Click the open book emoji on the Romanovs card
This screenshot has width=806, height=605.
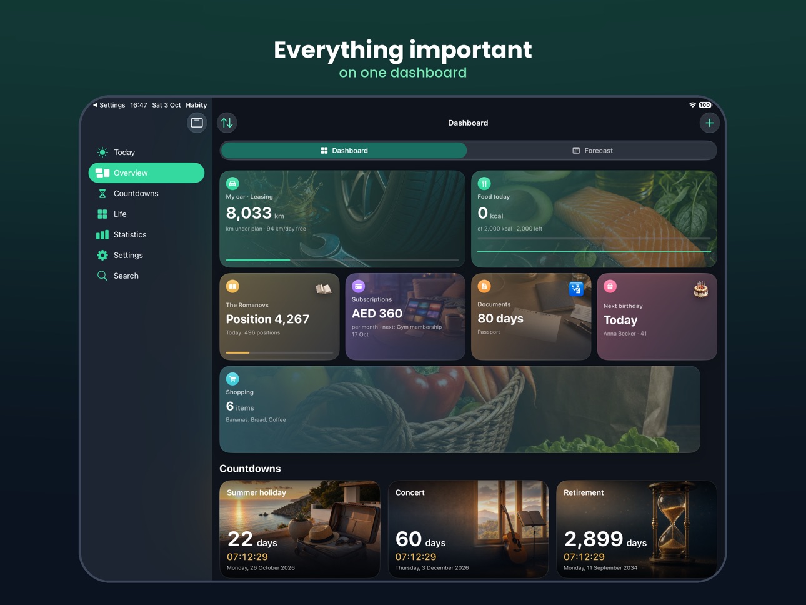pos(323,289)
